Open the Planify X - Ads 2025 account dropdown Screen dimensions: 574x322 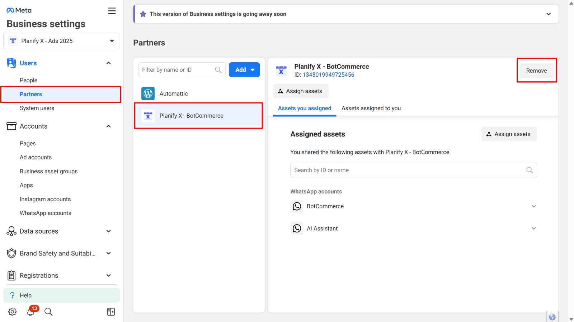[62, 41]
